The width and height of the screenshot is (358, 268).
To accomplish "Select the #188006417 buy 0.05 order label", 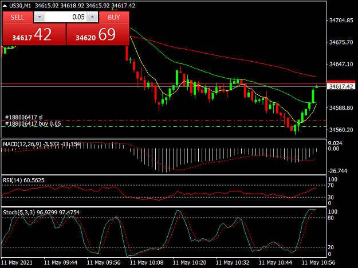I will point(33,123).
